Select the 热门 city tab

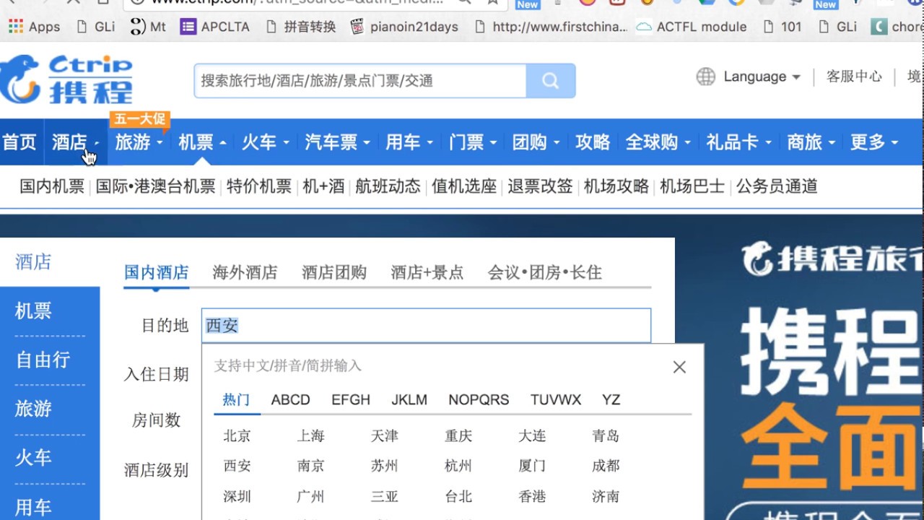click(236, 399)
